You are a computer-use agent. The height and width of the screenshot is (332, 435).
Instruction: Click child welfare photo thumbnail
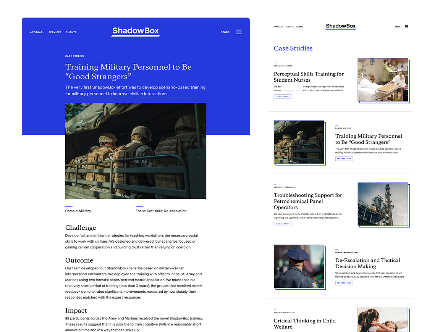coord(383,319)
